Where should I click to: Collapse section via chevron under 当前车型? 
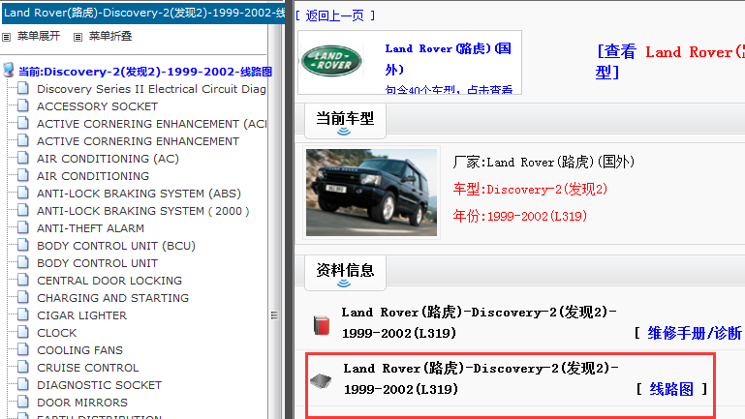tap(344, 132)
